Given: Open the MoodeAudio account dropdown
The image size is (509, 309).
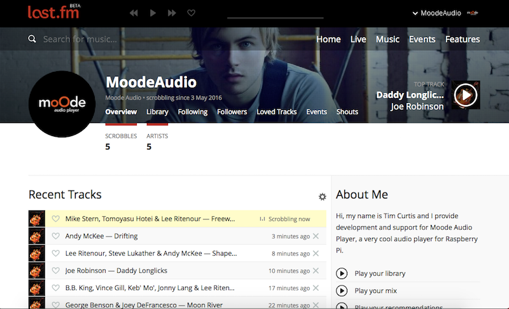Looking at the screenshot, I should (x=437, y=13).
